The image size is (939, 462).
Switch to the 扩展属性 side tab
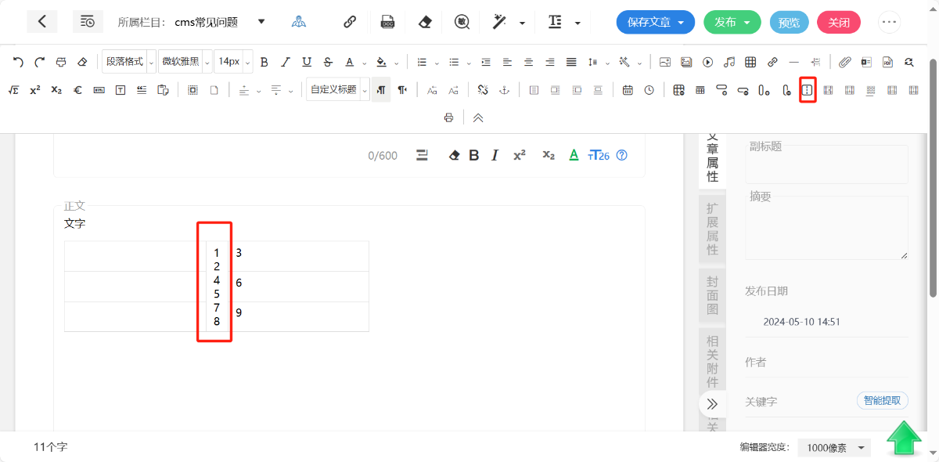712,229
